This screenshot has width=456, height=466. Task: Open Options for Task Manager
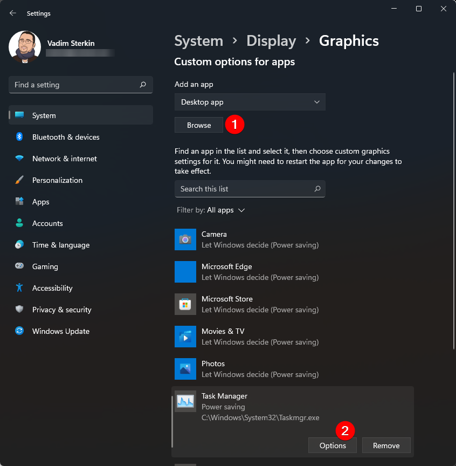click(x=333, y=446)
